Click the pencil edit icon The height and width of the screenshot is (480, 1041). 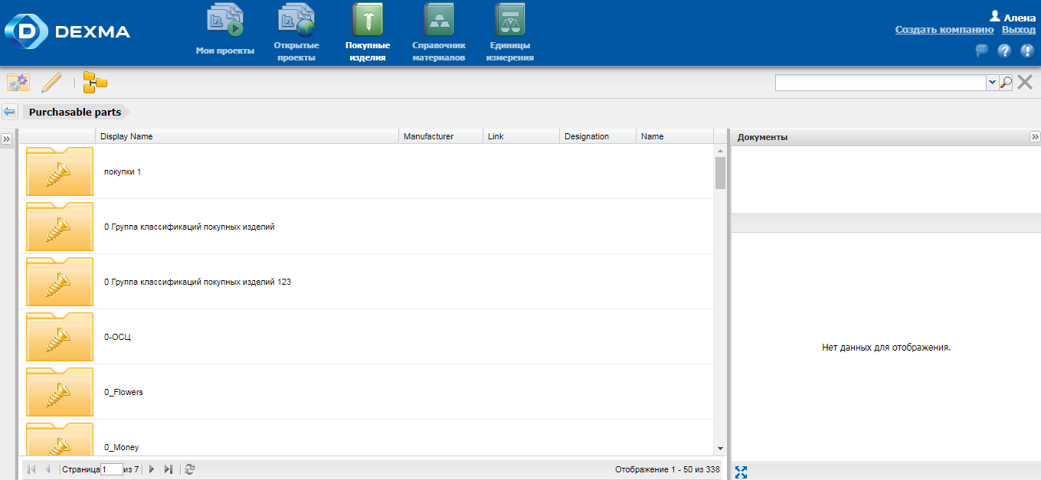click(x=51, y=82)
